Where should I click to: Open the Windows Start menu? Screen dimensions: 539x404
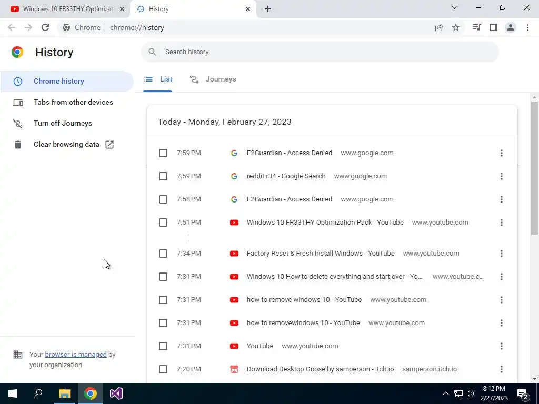coord(13,393)
